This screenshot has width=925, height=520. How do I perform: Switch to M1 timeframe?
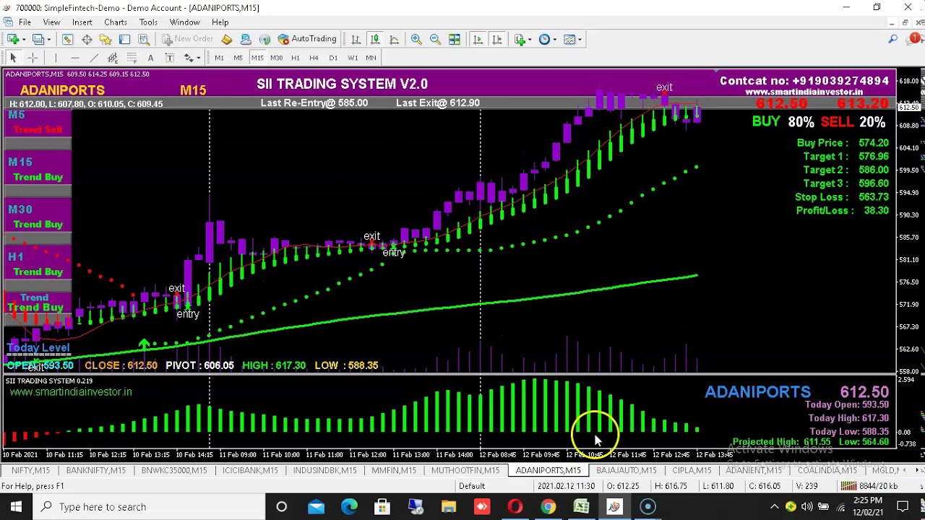tap(219, 58)
